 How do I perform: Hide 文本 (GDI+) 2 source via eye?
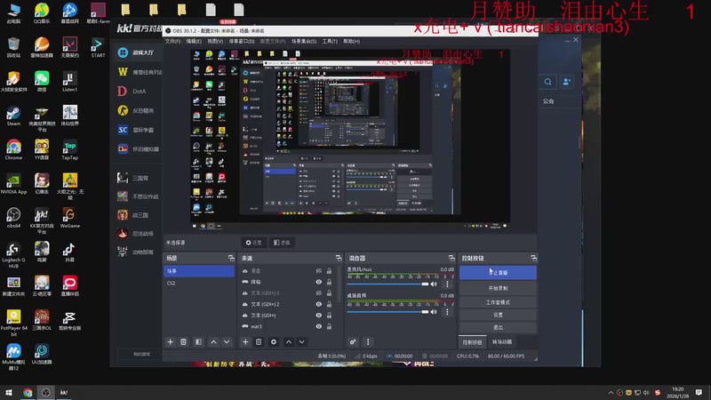[x=319, y=304]
